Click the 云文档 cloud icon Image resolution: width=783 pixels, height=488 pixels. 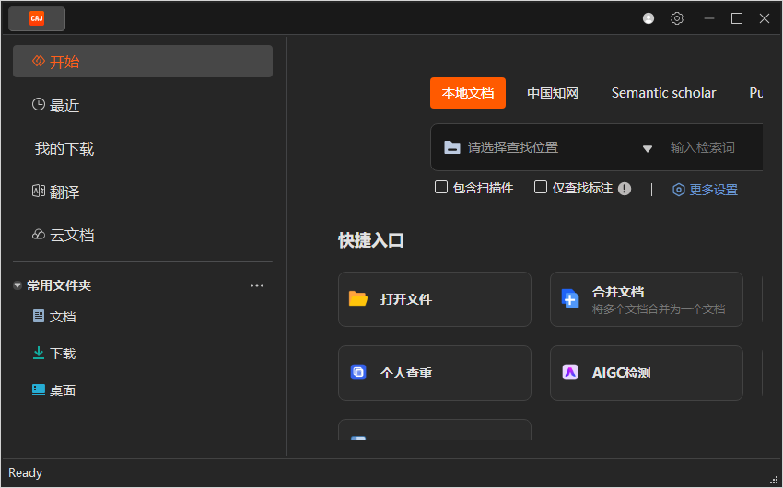pos(39,235)
